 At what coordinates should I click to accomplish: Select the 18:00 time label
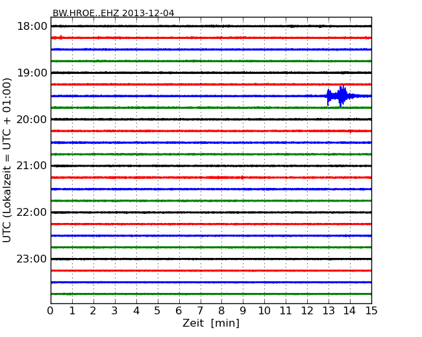click(32, 27)
